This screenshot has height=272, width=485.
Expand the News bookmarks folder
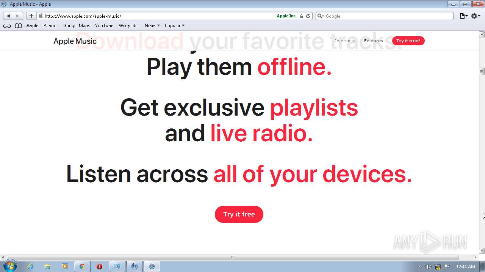click(152, 26)
